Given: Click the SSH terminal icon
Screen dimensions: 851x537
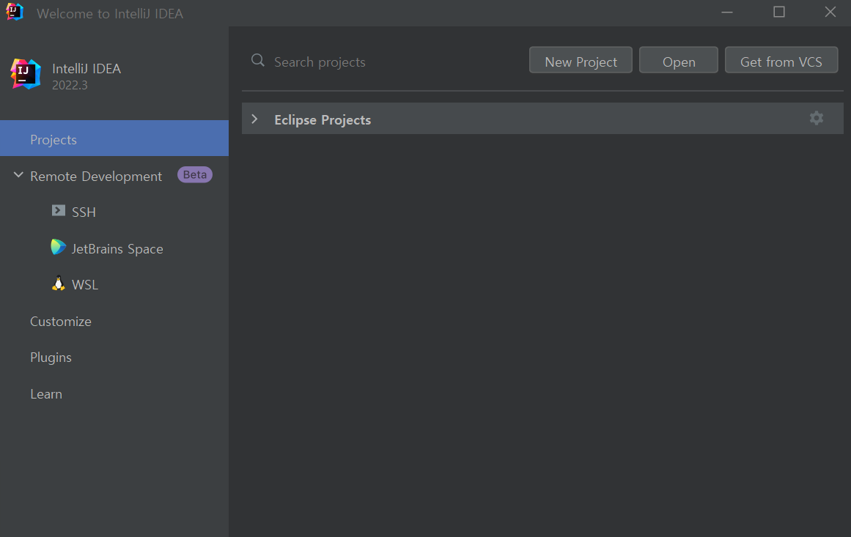Looking at the screenshot, I should point(58,210).
